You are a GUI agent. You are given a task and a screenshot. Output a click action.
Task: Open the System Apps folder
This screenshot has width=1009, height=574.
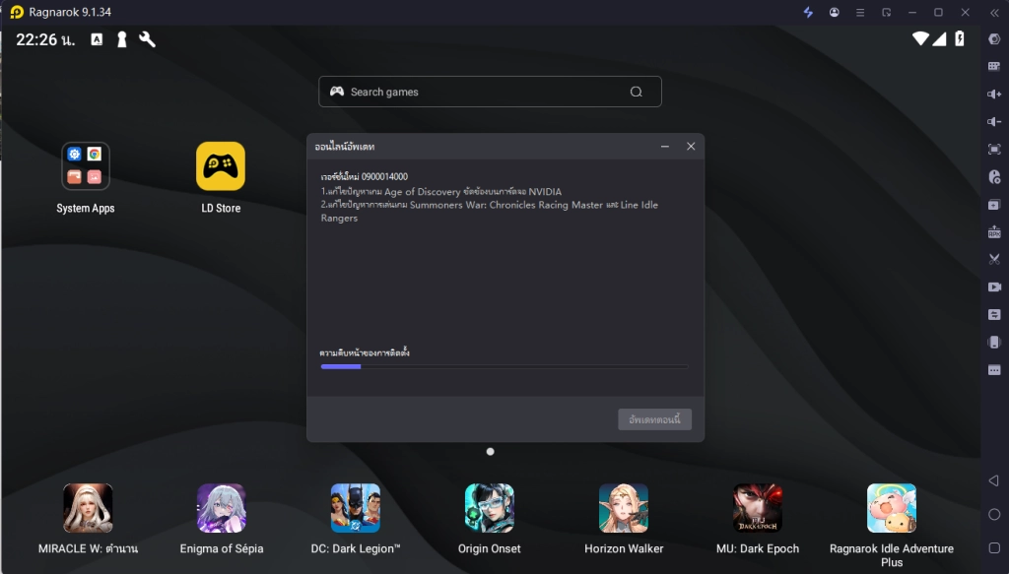tap(86, 166)
